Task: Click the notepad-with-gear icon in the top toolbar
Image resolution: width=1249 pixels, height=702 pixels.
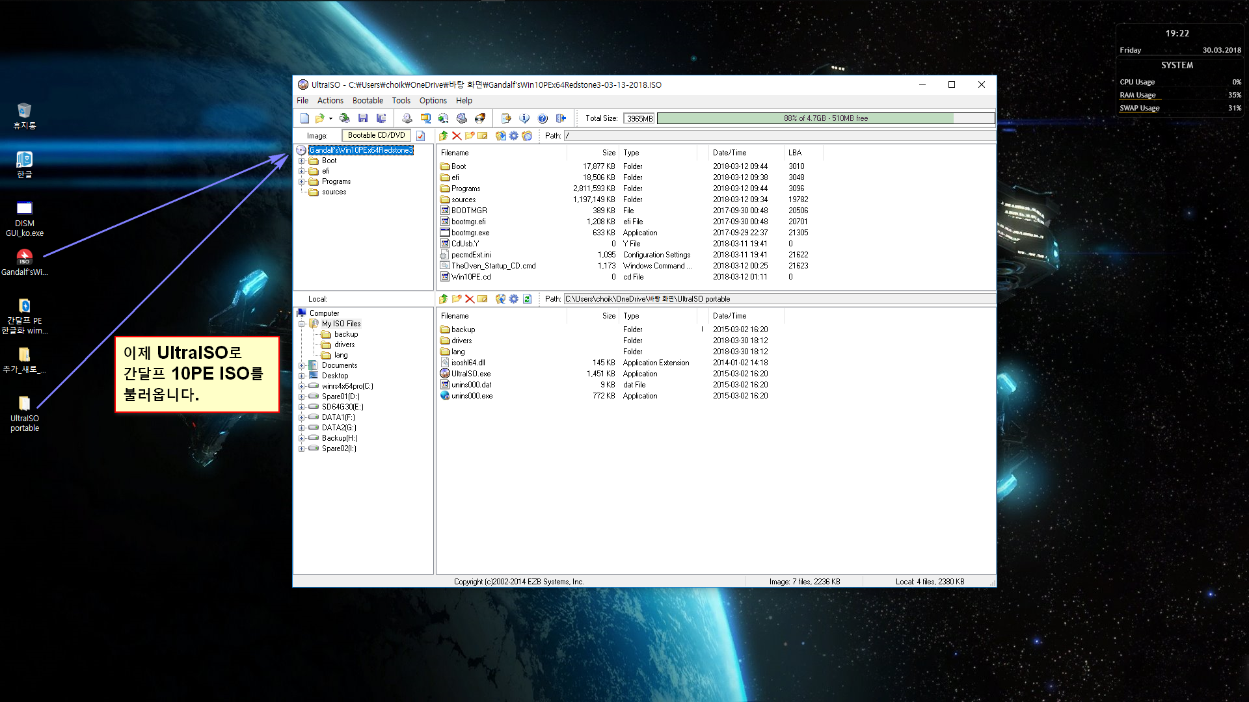Action: [x=506, y=118]
